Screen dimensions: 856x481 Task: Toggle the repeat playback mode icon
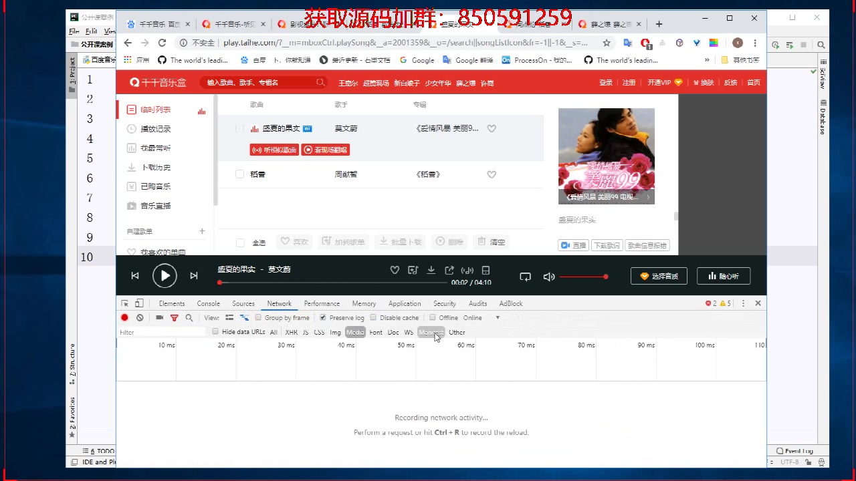click(525, 276)
